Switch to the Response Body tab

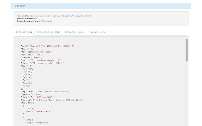(x=24, y=32)
